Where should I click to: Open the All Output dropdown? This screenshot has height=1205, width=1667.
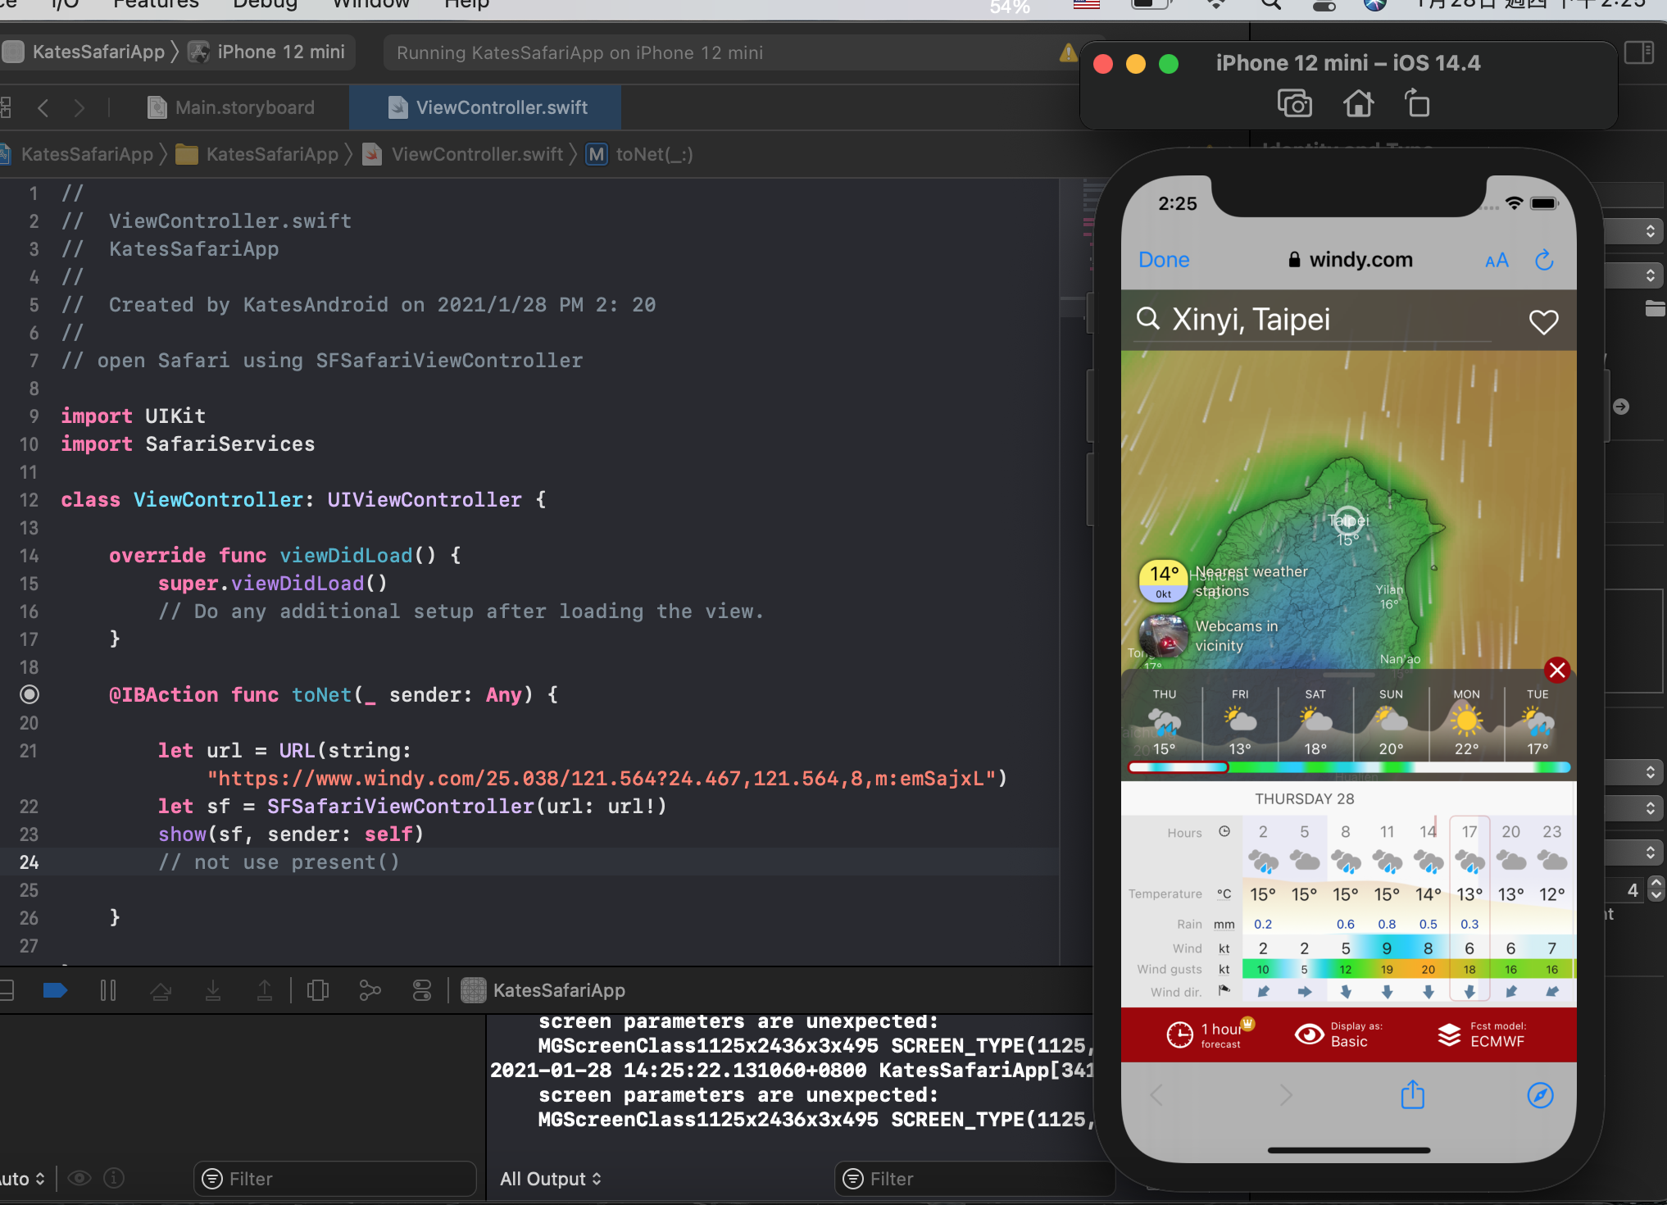551,1179
